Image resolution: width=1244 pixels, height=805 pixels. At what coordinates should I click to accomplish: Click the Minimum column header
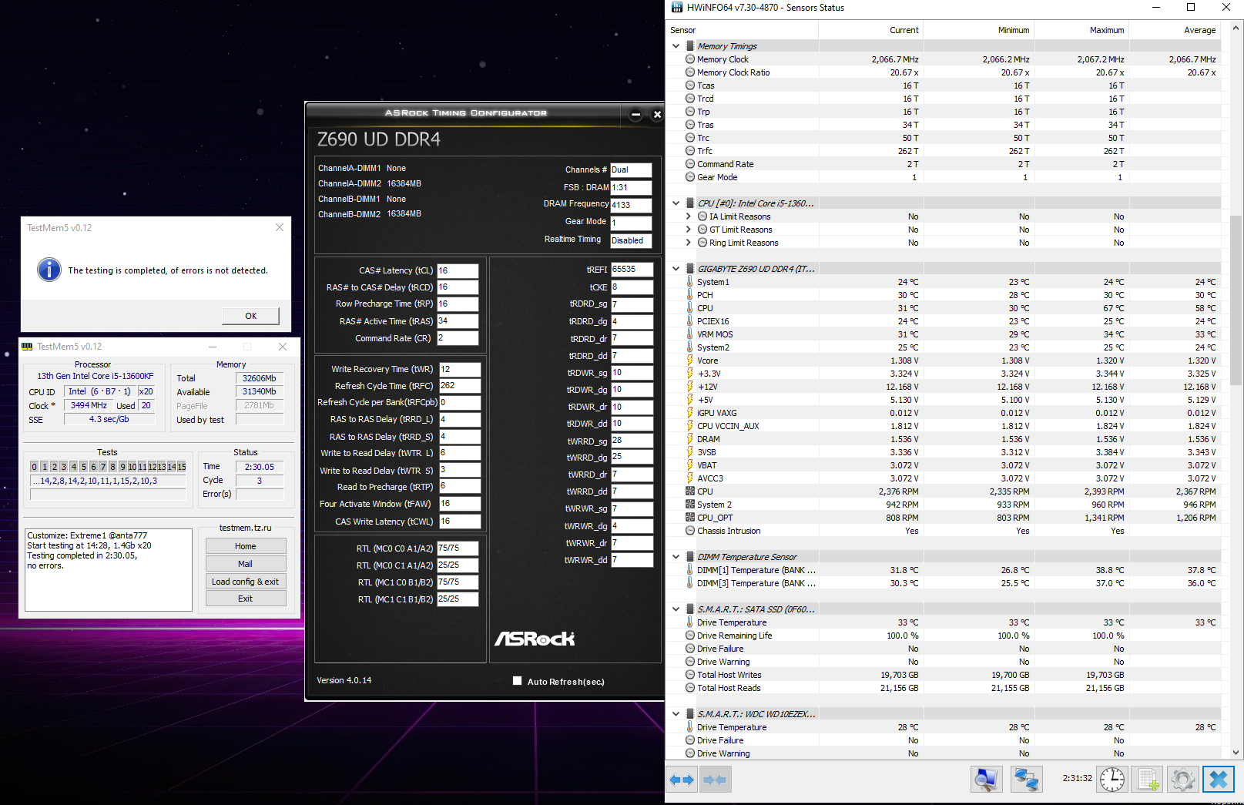(x=978, y=30)
